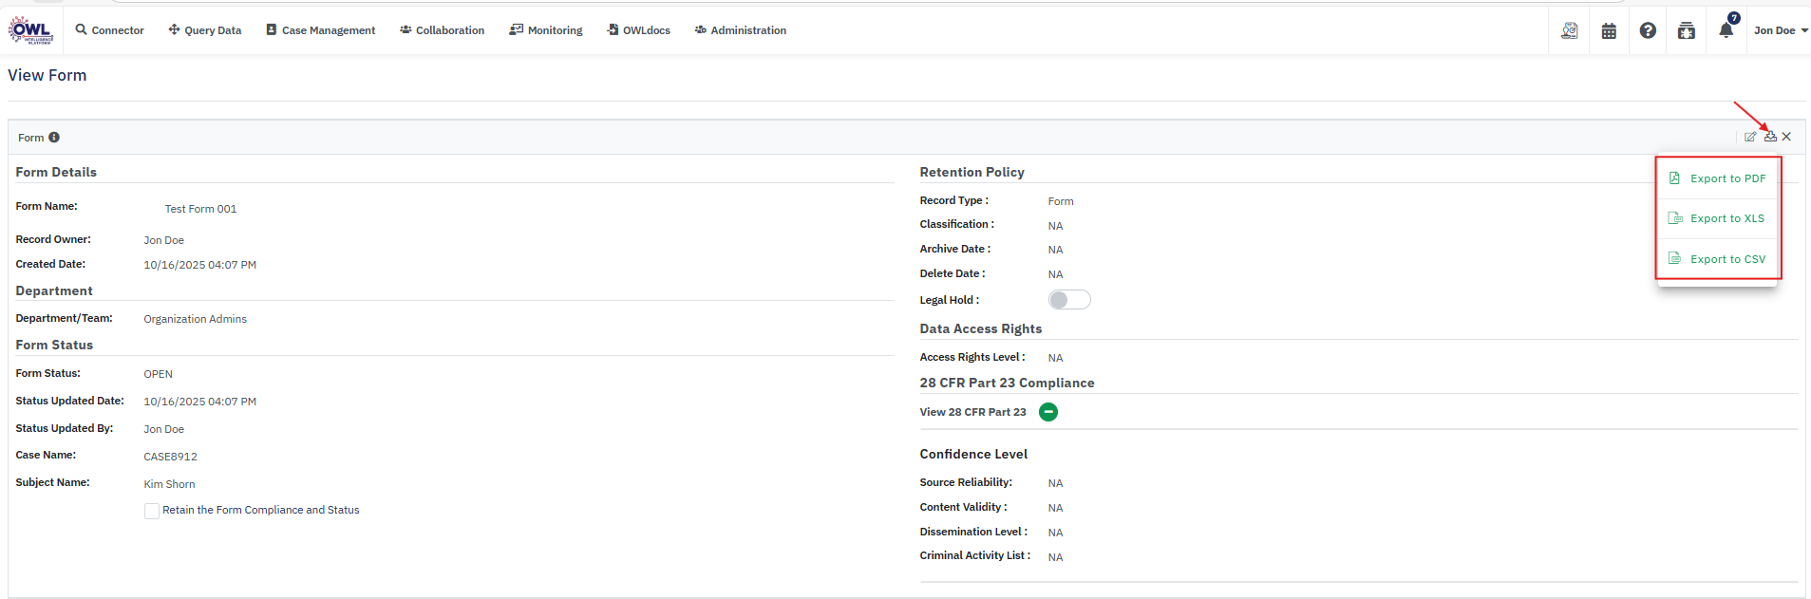The width and height of the screenshot is (1811, 599).
Task: Click the edit form pencil icon
Action: pyautogui.click(x=1750, y=137)
